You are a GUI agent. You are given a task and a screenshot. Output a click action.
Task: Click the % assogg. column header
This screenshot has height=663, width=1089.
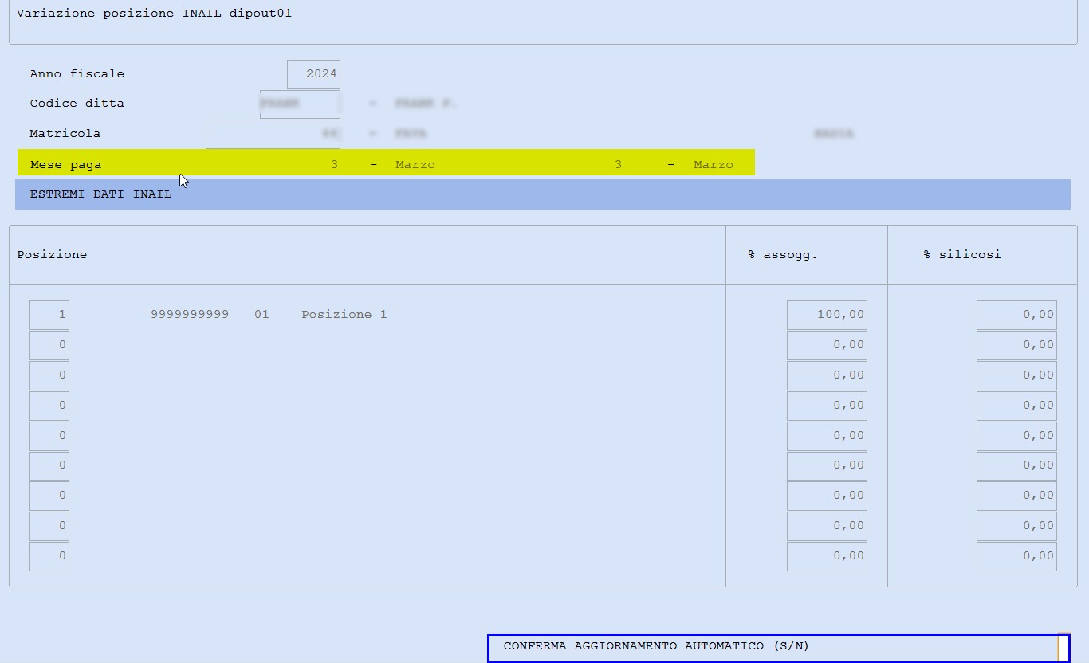click(x=783, y=255)
